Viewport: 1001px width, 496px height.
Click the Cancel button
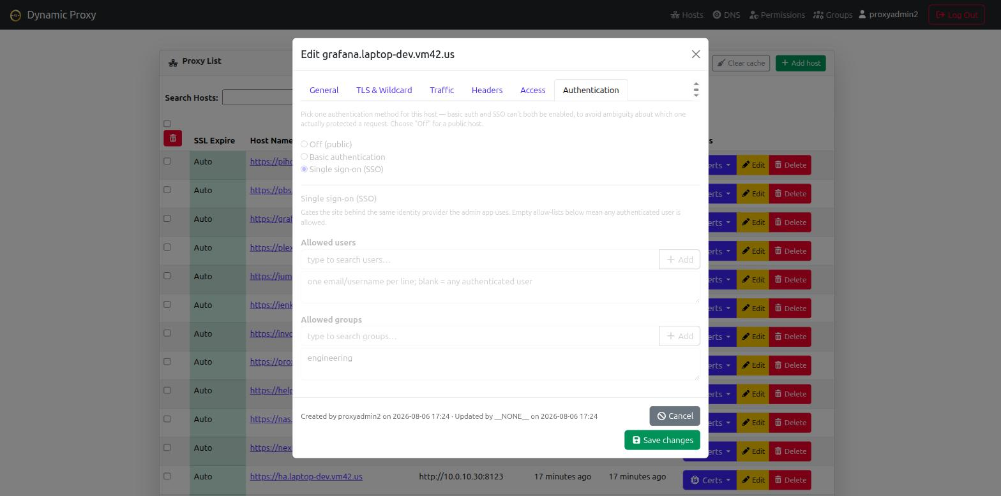click(675, 416)
